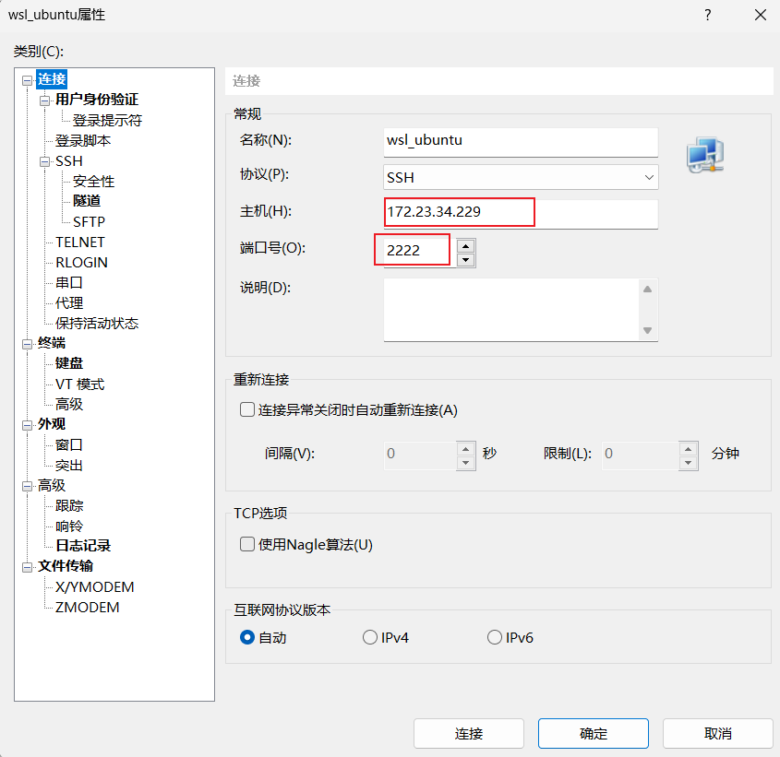Click the 说明 description text area
The image size is (780, 757).
point(511,310)
